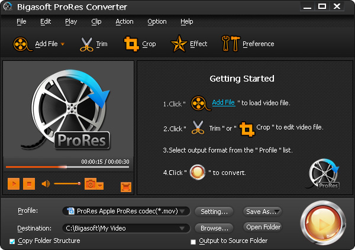Toggle full screen preview icon
Viewport: 355px width, 250px height.
(x=125, y=187)
